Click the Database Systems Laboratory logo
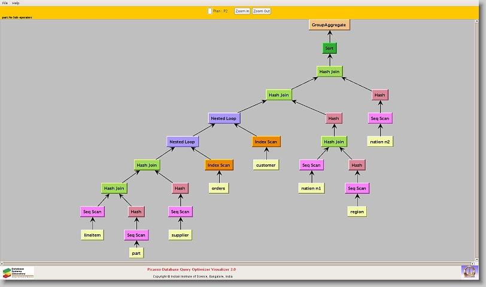This screenshot has height=287, width=486. point(18,272)
